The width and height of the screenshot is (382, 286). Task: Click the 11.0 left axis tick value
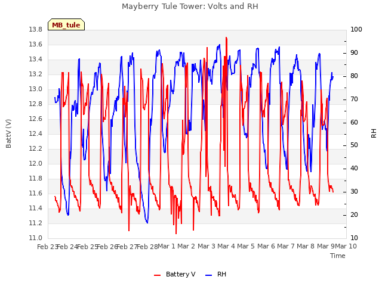(x=36, y=238)
